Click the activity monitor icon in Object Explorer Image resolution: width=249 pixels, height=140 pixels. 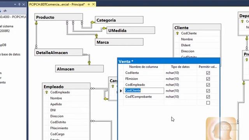(5, 11)
